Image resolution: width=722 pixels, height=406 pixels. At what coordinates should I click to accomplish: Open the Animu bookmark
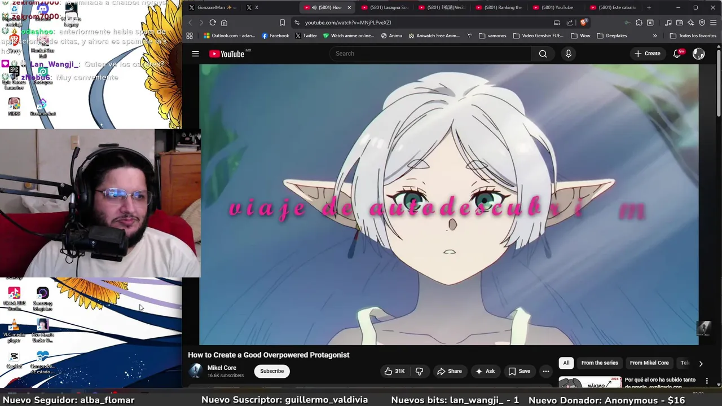pyautogui.click(x=391, y=36)
